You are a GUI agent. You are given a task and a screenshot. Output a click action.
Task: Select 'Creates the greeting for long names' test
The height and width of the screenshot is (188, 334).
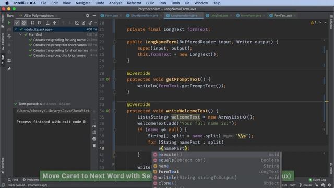click(x=59, y=40)
